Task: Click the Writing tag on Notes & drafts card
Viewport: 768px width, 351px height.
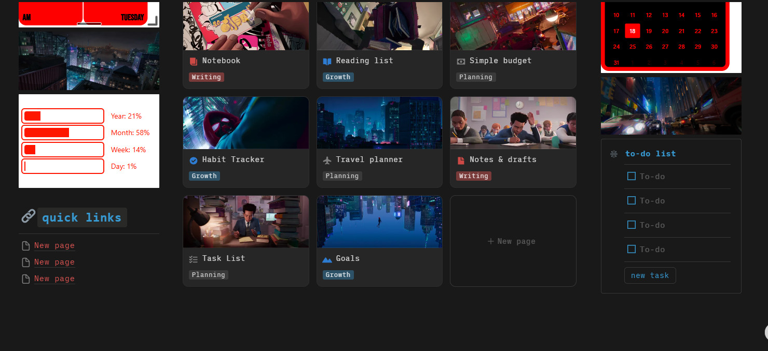Action: (x=473, y=176)
